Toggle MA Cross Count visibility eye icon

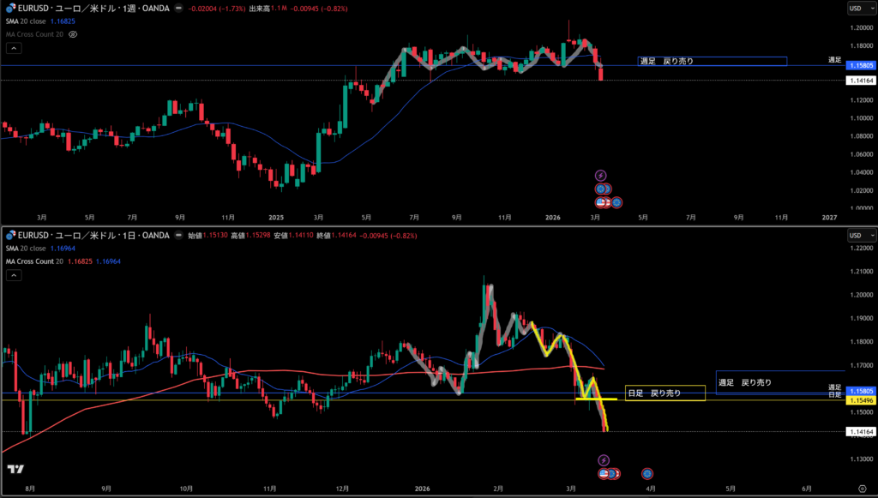click(x=73, y=34)
